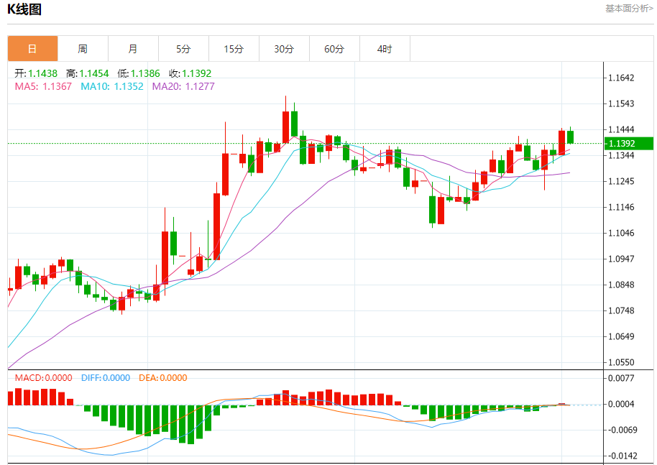Viewport: 657px width, 465px height.
Task: Click the low price 低:1.1386 value
Action: (139, 73)
